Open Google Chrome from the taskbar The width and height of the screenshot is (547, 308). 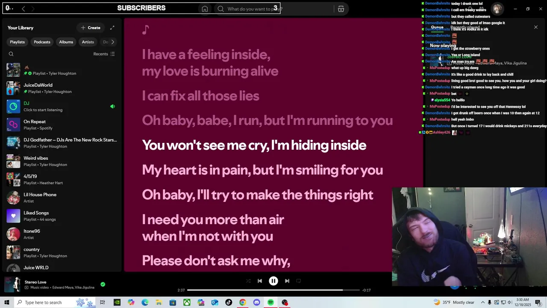click(243, 302)
